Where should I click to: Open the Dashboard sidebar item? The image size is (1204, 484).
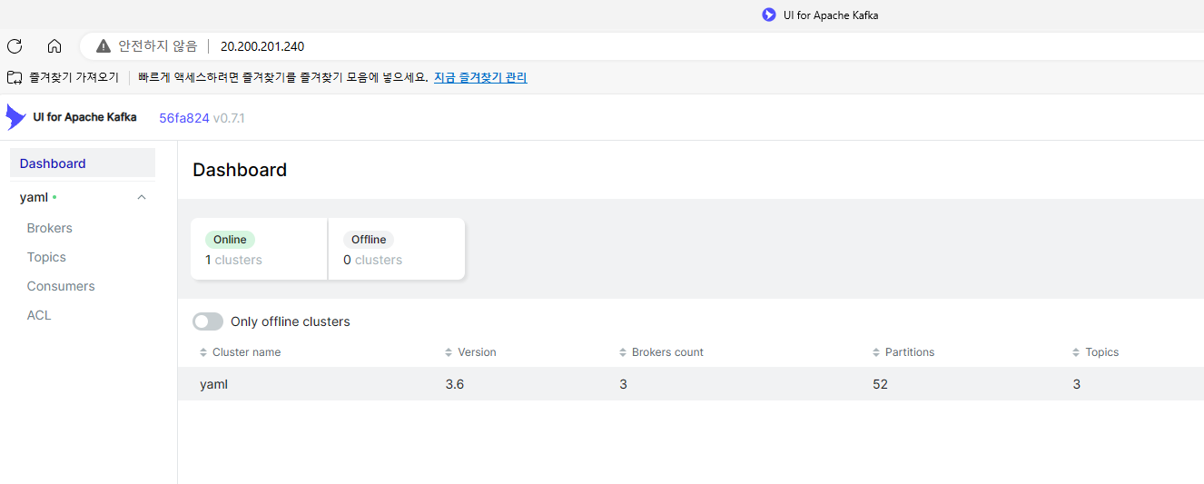pyautogui.click(x=83, y=163)
